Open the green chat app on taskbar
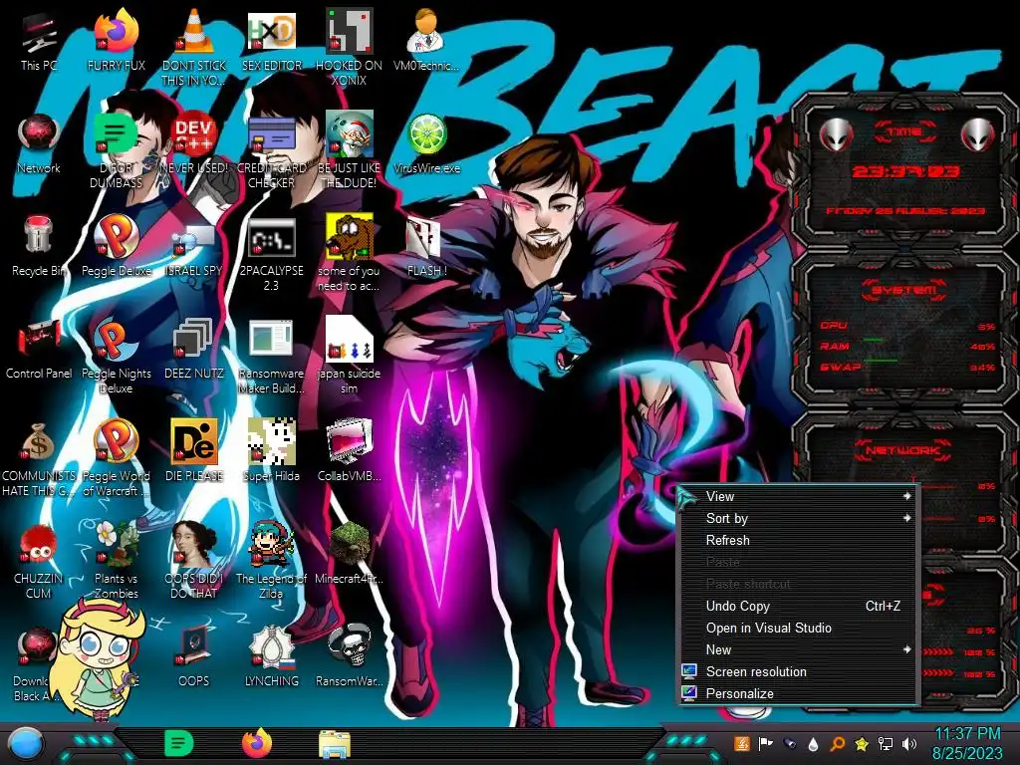 [x=179, y=743]
